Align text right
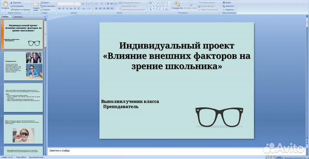Viewport: 309px width, 159px height. 104,9
